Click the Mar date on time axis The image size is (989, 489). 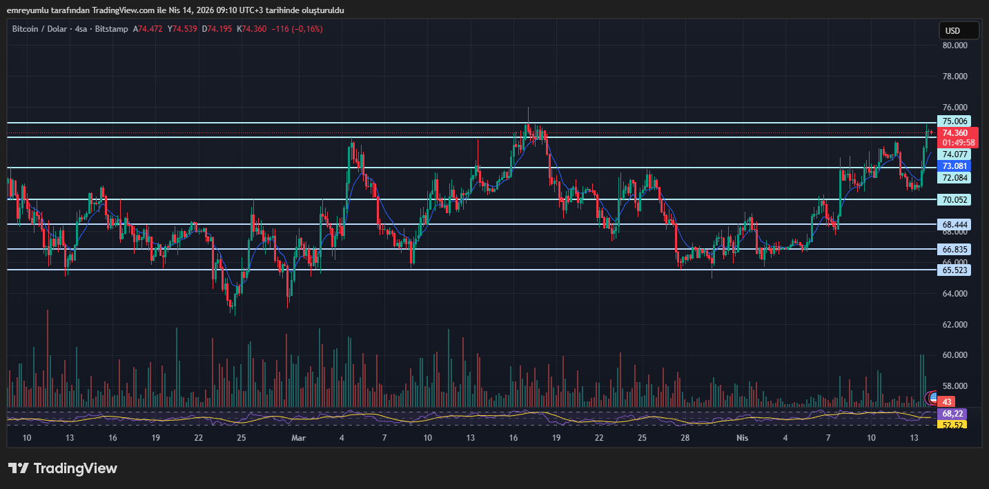pyautogui.click(x=298, y=438)
